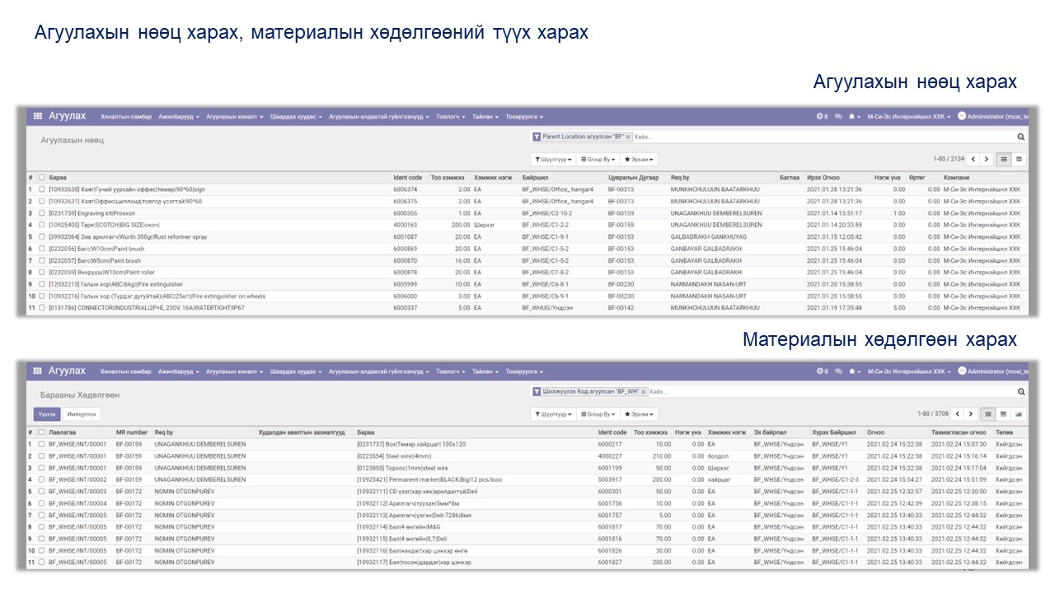
Task: Click Administrator avatar in Барааны Хөдөлгөөн view
Action: 962,371
